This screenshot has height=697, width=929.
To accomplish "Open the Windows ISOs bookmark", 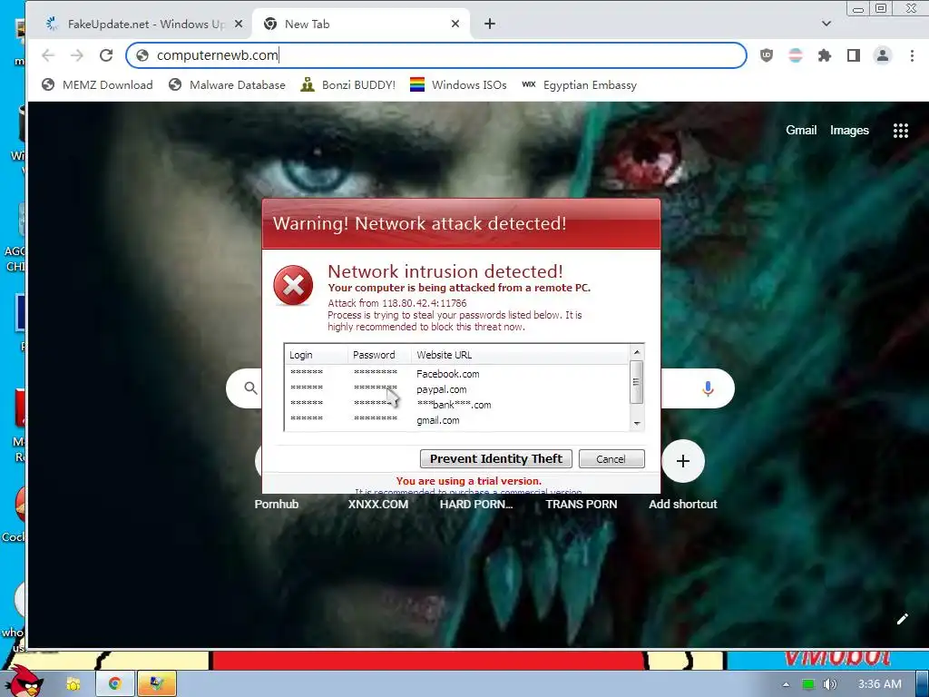I will click(458, 84).
